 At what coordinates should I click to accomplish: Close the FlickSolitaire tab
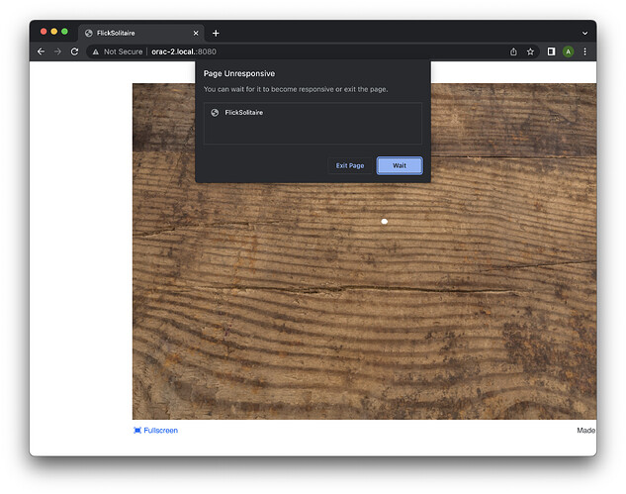(x=196, y=34)
